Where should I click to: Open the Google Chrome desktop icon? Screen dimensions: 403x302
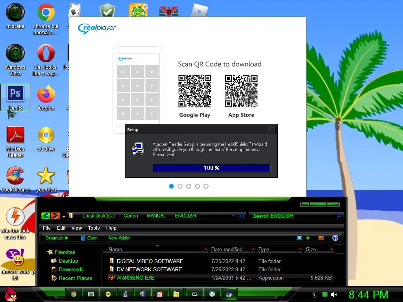tap(46, 12)
